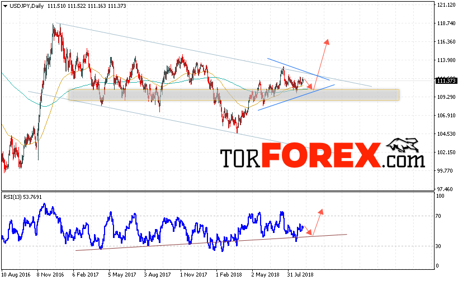Image resolution: width=458 pixels, height=281 pixels.
Task: Click the 1 Nov 2017 date label
Action: (193, 275)
